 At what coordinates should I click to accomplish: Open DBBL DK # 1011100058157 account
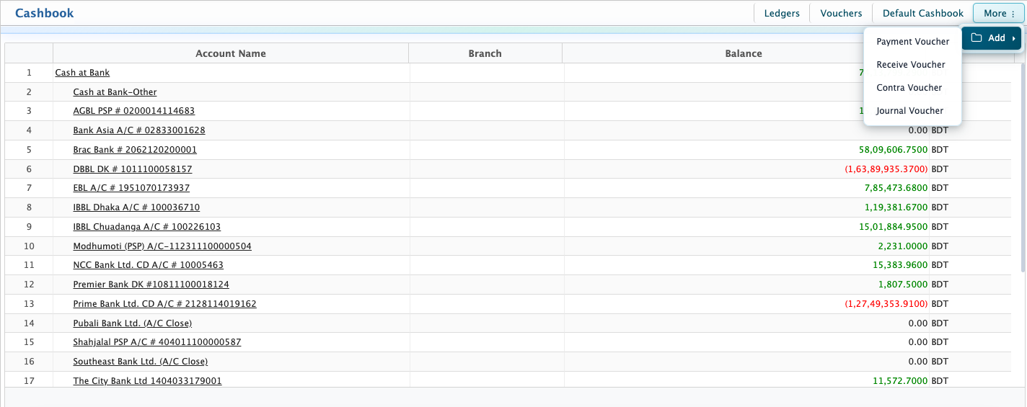(133, 169)
